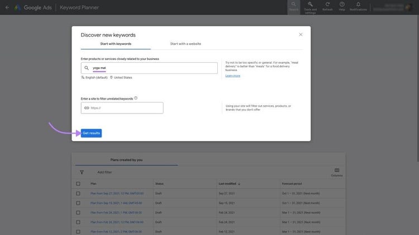The height and width of the screenshot is (235, 419).
Task: Click Add filter in the plans table
Action: 104,172
